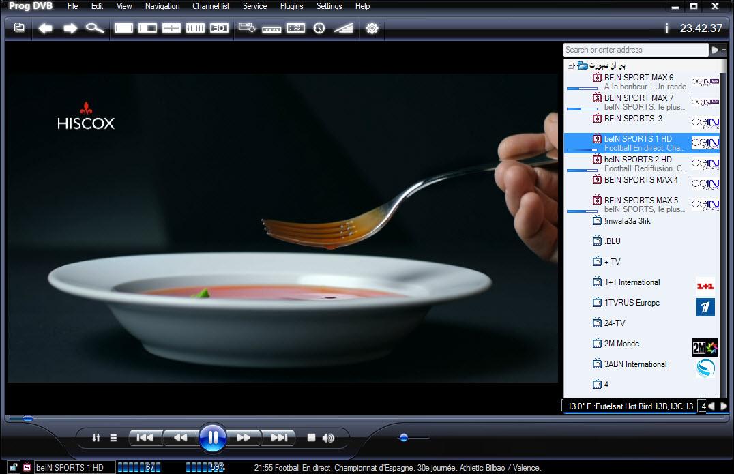Click the 1TVRUS Europe channel logo
Image resolution: width=734 pixels, height=474 pixels.
705,307
